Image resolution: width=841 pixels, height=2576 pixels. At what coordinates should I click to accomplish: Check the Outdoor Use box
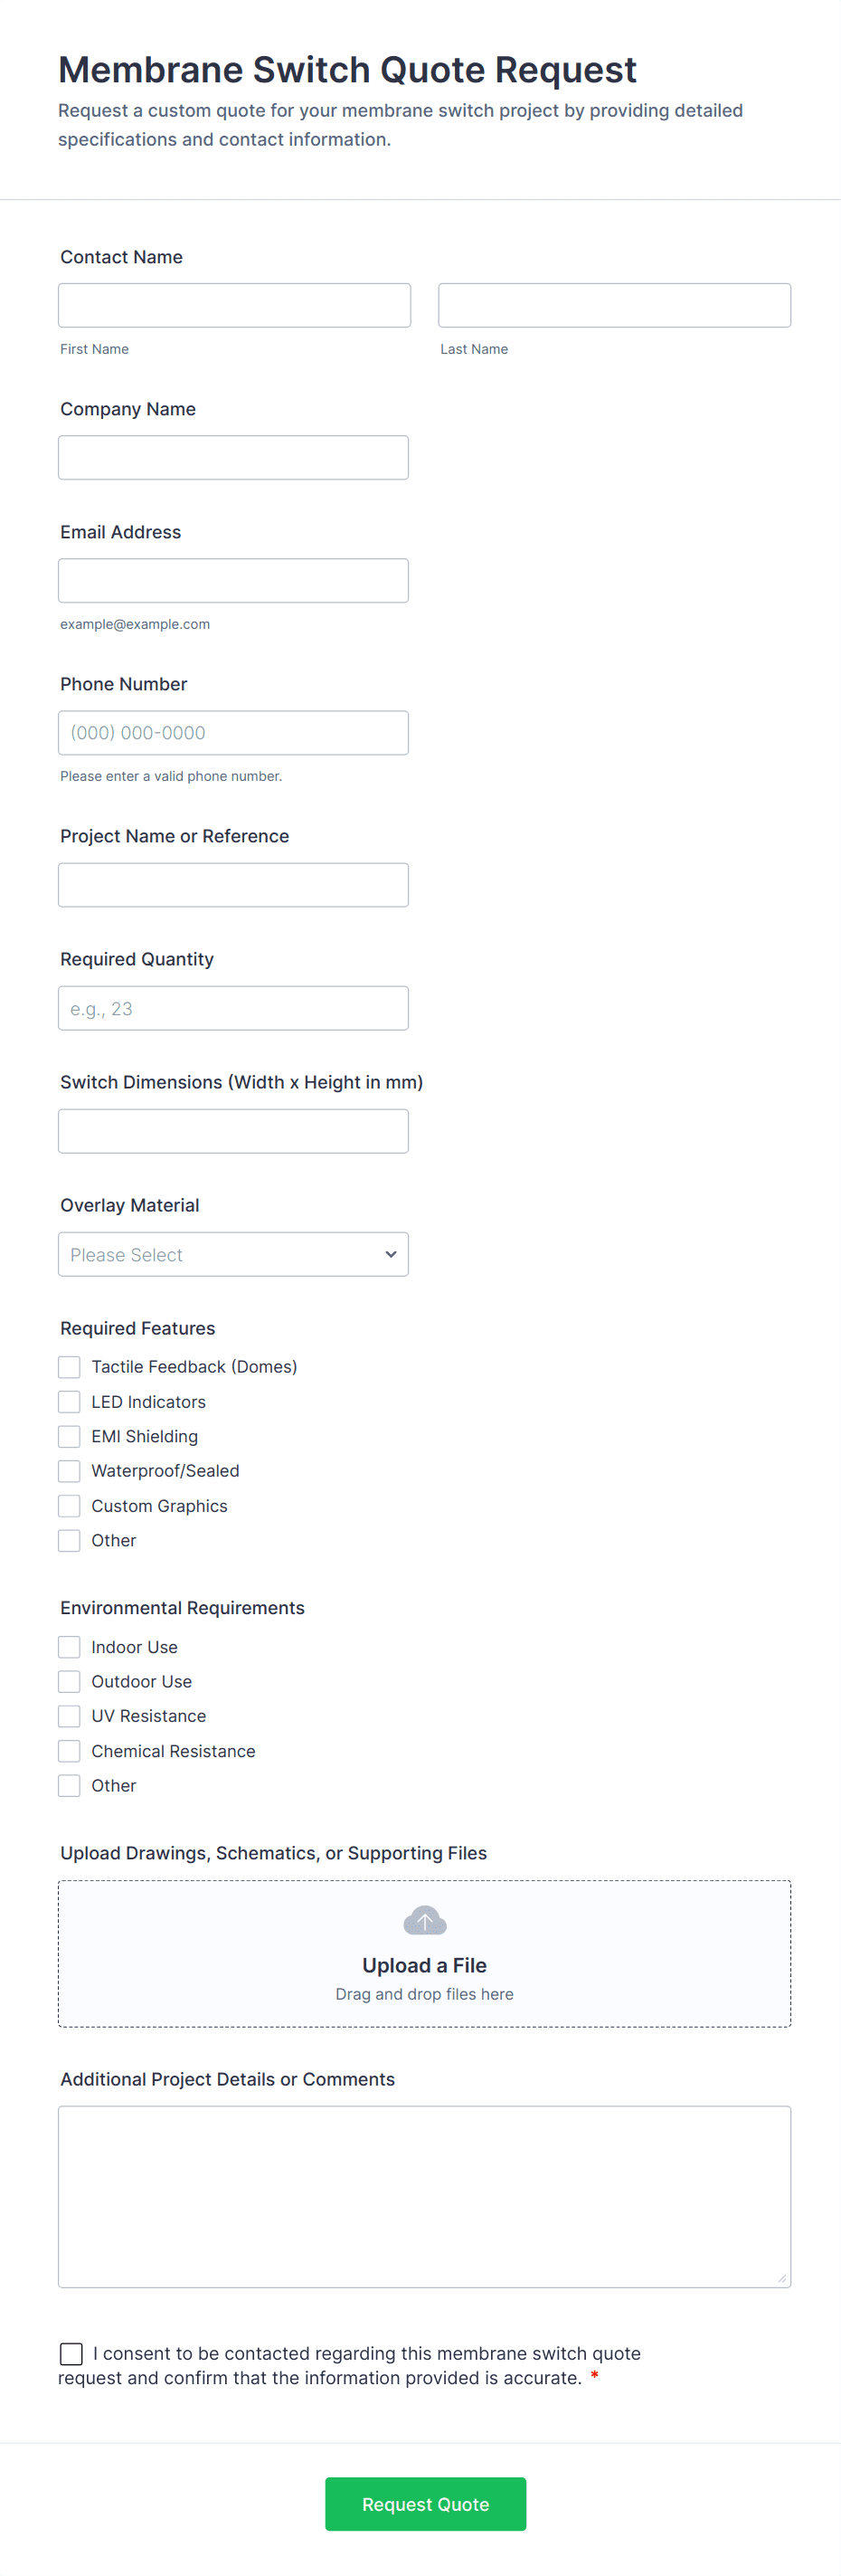[x=69, y=1681]
